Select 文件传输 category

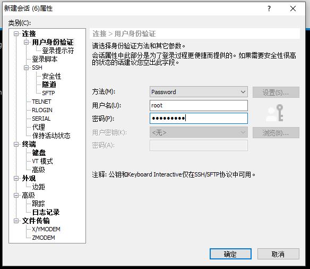36,221
